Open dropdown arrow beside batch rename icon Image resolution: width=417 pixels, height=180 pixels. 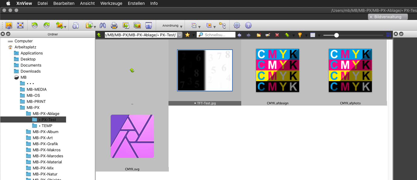(199, 27)
